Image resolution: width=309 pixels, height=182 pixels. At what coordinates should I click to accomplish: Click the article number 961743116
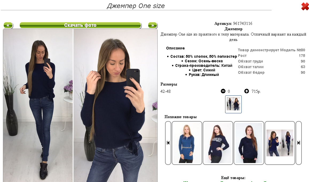(x=242, y=24)
